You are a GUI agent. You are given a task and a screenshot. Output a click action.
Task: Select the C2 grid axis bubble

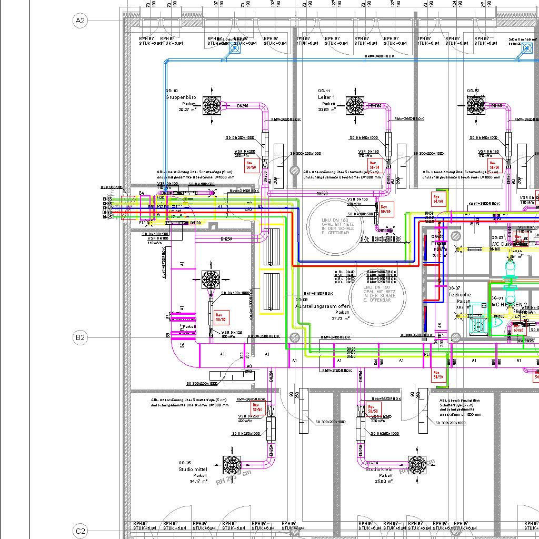tap(80, 532)
